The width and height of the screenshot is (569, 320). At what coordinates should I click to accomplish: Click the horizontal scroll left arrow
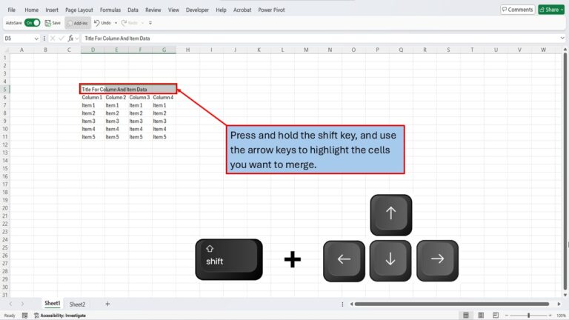[x=351, y=304]
